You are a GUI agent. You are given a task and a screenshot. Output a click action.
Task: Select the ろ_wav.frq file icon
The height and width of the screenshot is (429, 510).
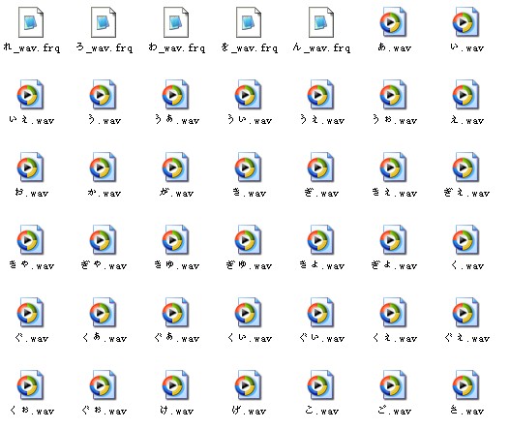click(104, 22)
